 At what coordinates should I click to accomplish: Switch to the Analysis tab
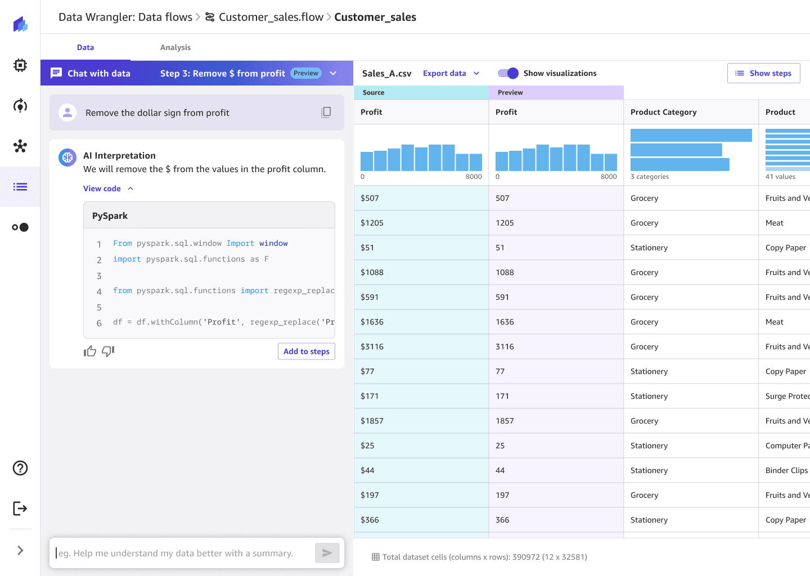point(175,47)
